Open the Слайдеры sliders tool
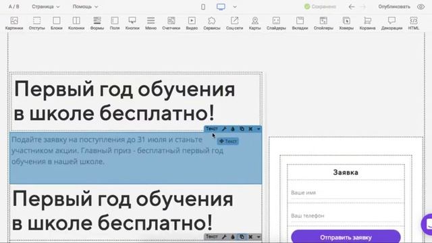This screenshot has width=432, height=243. (276, 24)
